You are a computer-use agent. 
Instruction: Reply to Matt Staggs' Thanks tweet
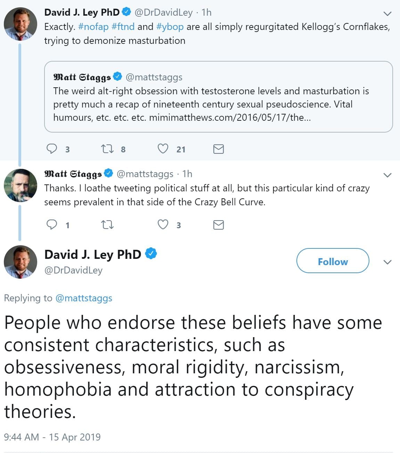(x=52, y=225)
